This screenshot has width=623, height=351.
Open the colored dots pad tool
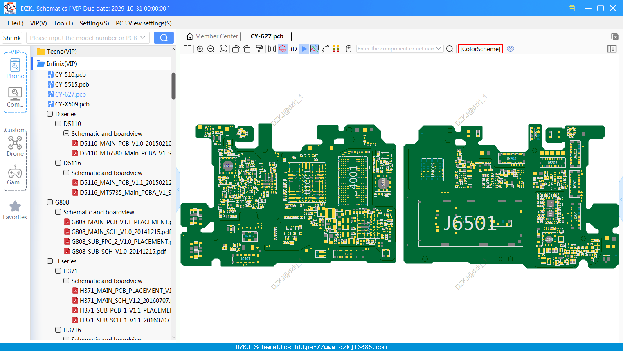pos(336,49)
